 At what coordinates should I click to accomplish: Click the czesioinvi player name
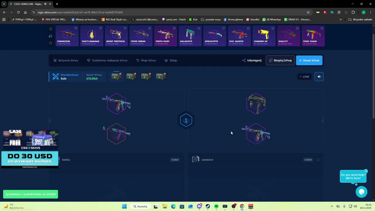207,160
